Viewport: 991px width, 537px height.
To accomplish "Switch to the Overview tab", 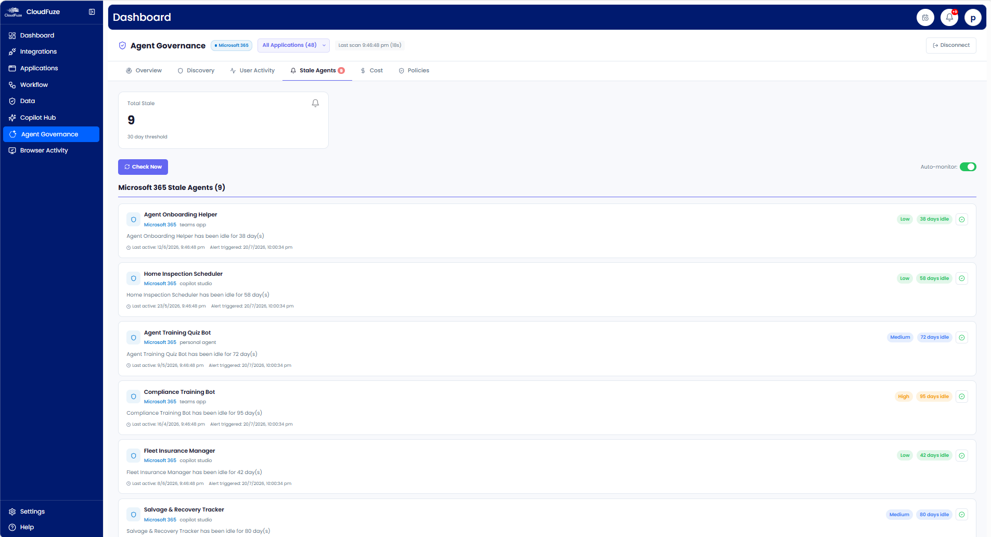I will coord(144,70).
